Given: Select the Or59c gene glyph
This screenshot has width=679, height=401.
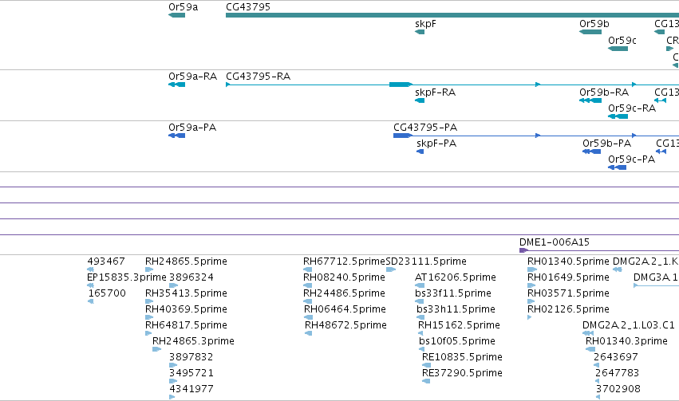Looking at the screenshot, I should pyautogui.click(x=618, y=49).
